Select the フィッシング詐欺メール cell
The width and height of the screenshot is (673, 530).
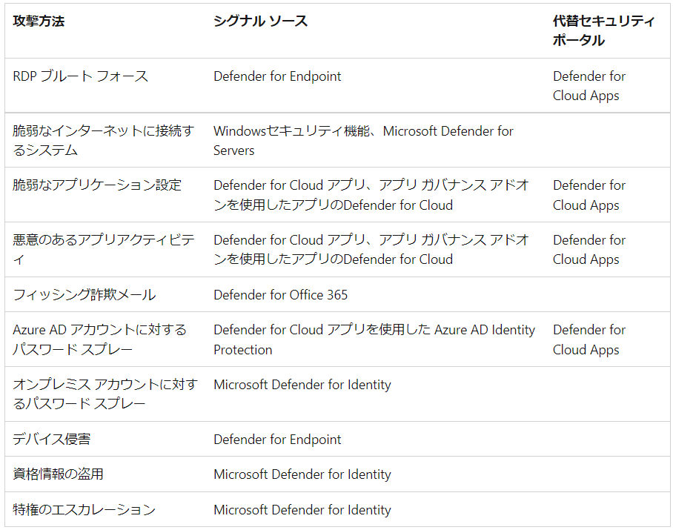pyautogui.click(x=84, y=295)
